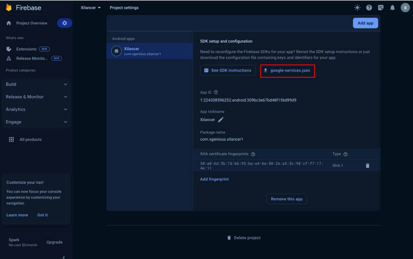Click the Xilancer Android app icon
413x259 pixels.
coord(117,51)
